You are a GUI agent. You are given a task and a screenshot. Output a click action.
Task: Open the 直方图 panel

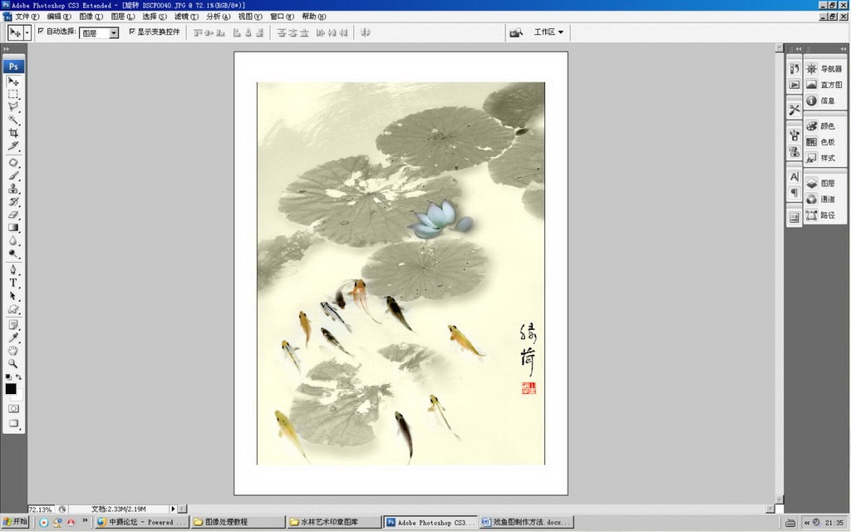pos(824,85)
